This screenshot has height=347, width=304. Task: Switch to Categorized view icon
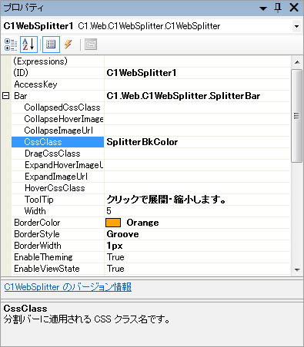coord(11,45)
